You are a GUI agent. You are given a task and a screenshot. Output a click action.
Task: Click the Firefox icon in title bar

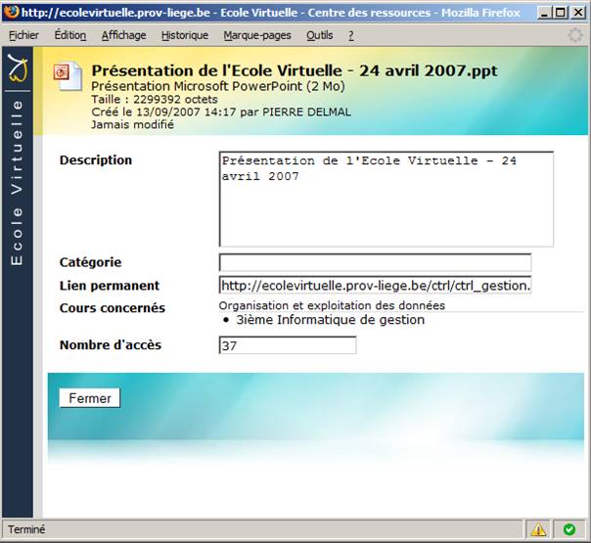click(x=12, y=12)
